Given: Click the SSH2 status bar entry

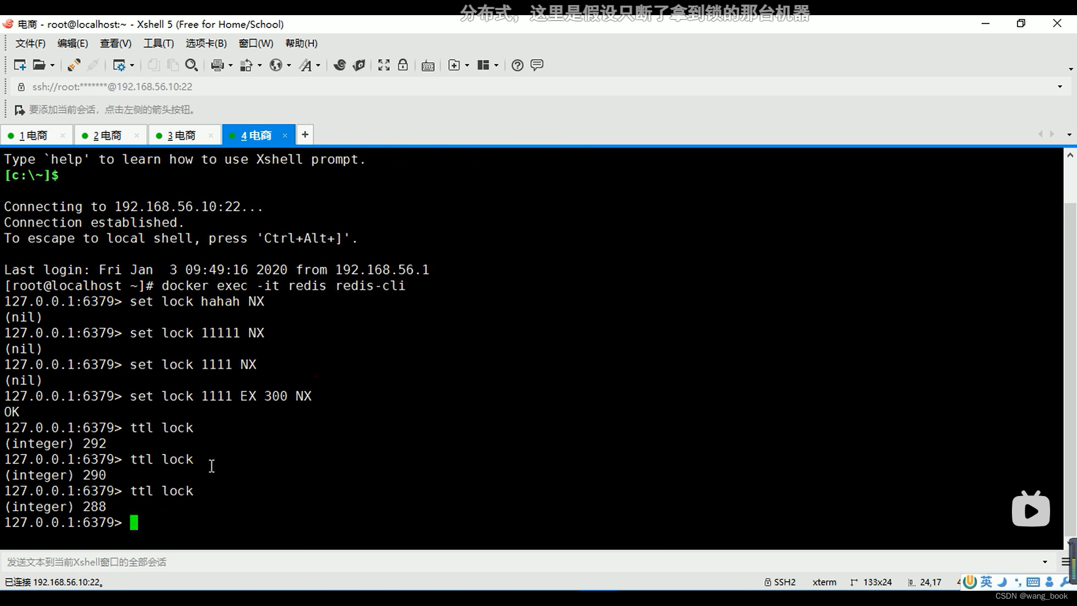Looking at the screenshot, I should (780, 582).
